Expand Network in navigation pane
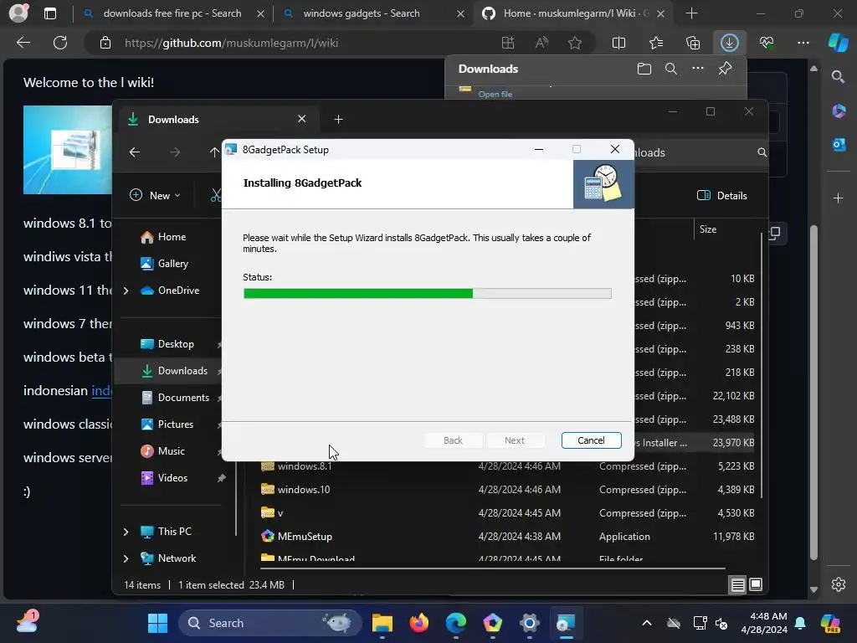The height and width of the screenshot is (643, 857). 126,558
